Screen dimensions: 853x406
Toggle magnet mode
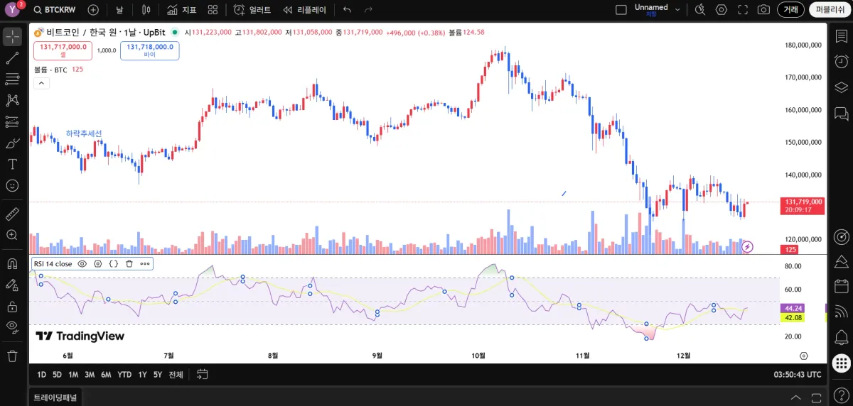12,263
